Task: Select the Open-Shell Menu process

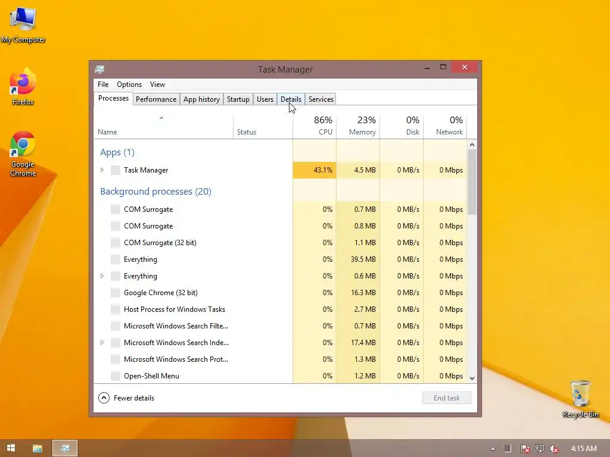Action: (x=280, y=376)
